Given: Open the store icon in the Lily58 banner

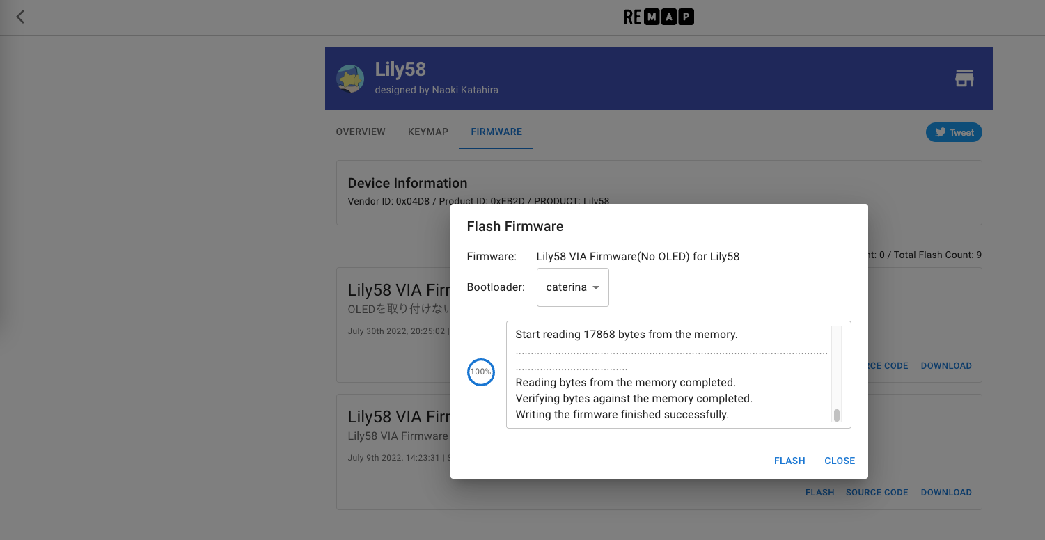Looking at the screenshot, I should (x=964, y=79).
